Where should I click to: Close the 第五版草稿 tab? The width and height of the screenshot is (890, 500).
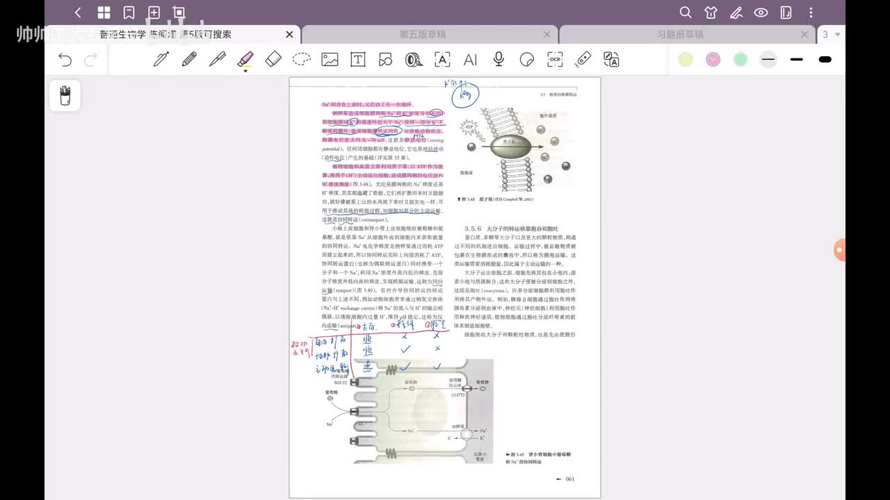pyautogui.click(x=547, y=35)
